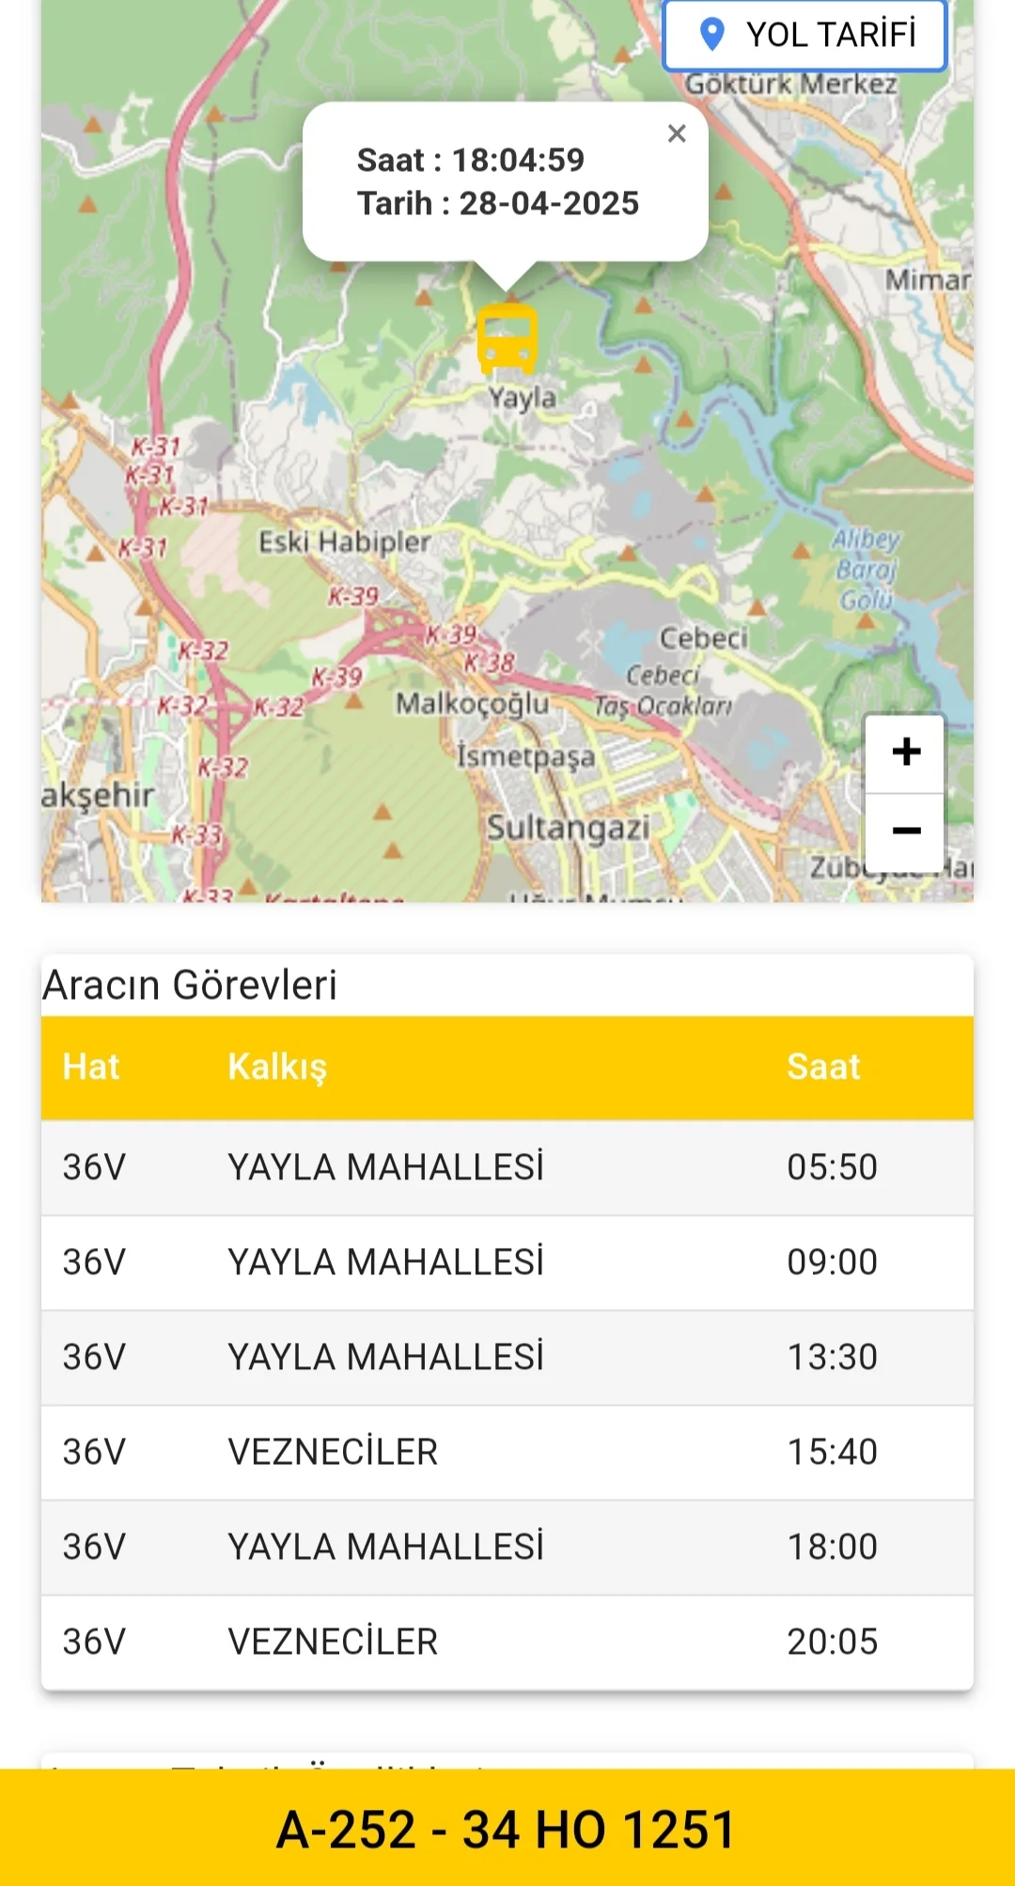
Task: Tap the location pin in YOL TARİFİ
Action: [x=712, y=35]
